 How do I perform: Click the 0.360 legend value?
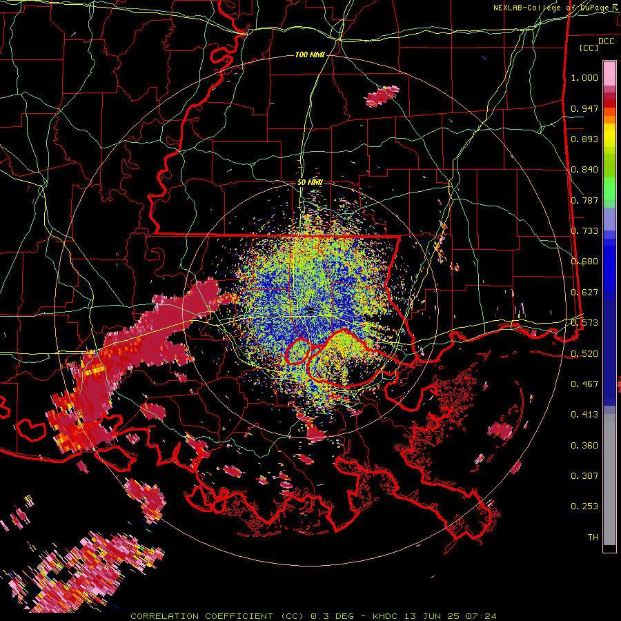tap(584, 446)
